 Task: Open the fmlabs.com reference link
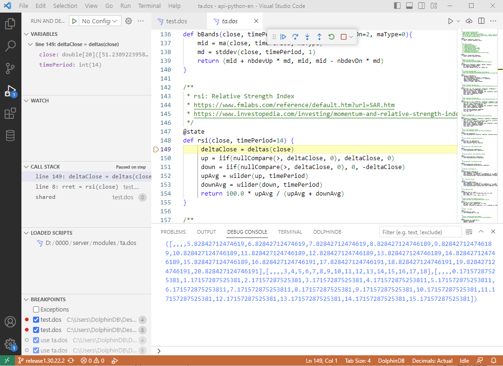tap(294, 105)
